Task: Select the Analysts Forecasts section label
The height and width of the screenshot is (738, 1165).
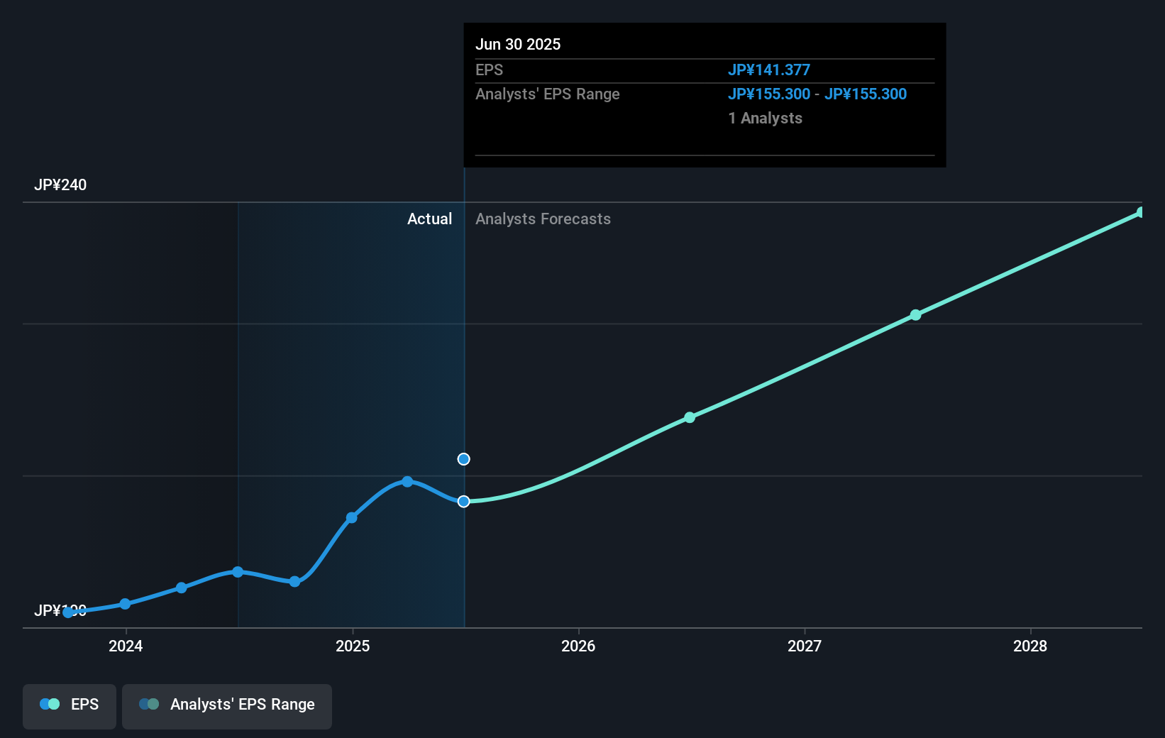Action: (543, 219)
